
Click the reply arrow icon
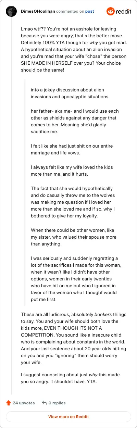pos(44,403)
